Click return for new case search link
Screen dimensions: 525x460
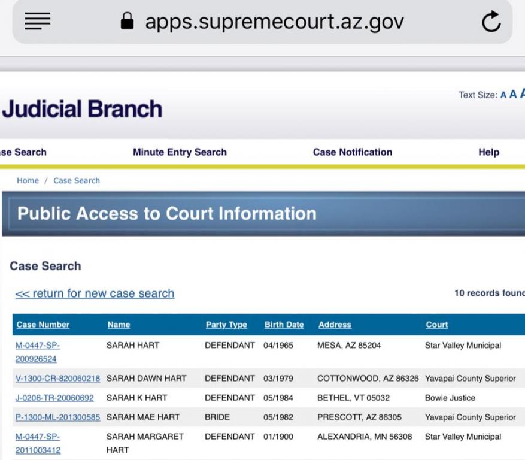tap(95, 293)
